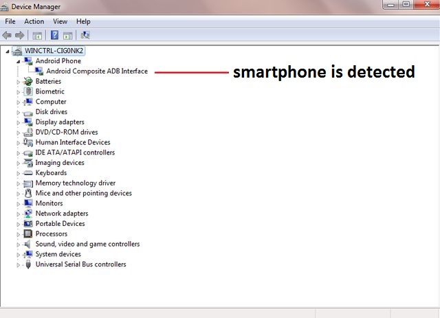Click the IDE ATA/ATAPI controllers icon

pyautogui.click(x=28, y=153)
